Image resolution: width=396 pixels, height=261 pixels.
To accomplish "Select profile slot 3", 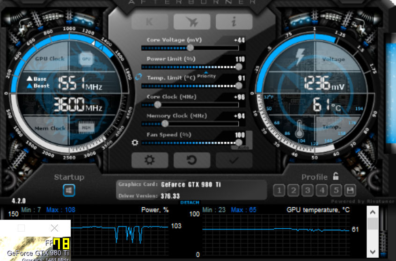I will [308, 190].
